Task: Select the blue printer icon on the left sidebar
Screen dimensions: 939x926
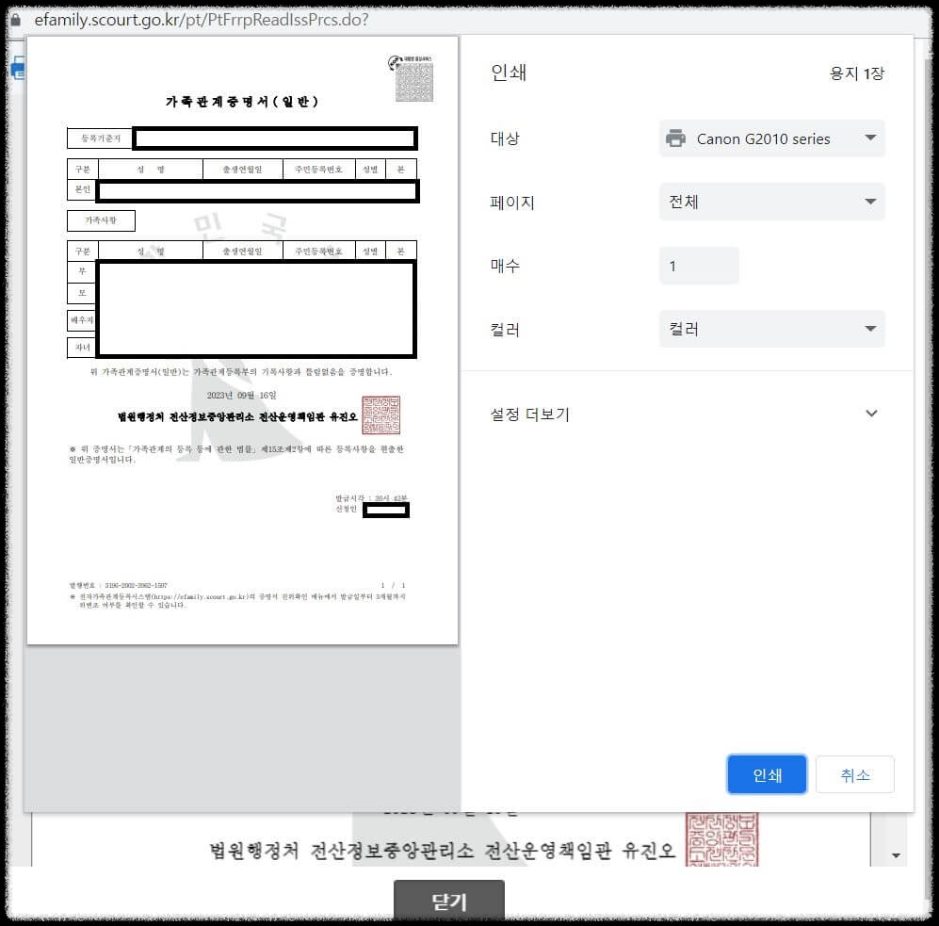Action: [17, 68]
